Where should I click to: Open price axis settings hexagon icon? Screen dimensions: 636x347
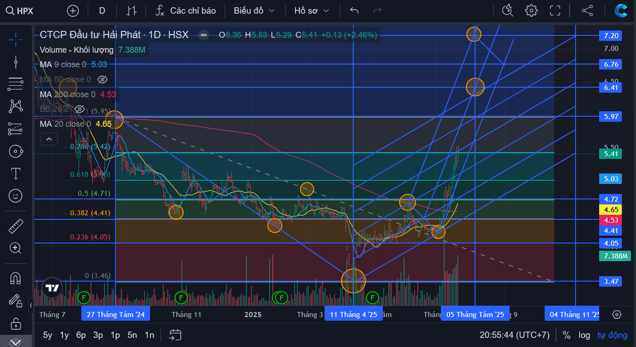coord(617,314)
